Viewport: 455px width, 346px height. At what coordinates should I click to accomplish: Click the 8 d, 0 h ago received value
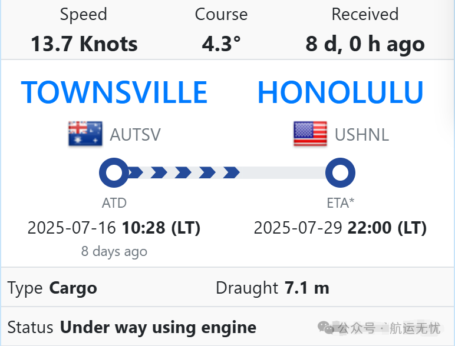point(365,44)
